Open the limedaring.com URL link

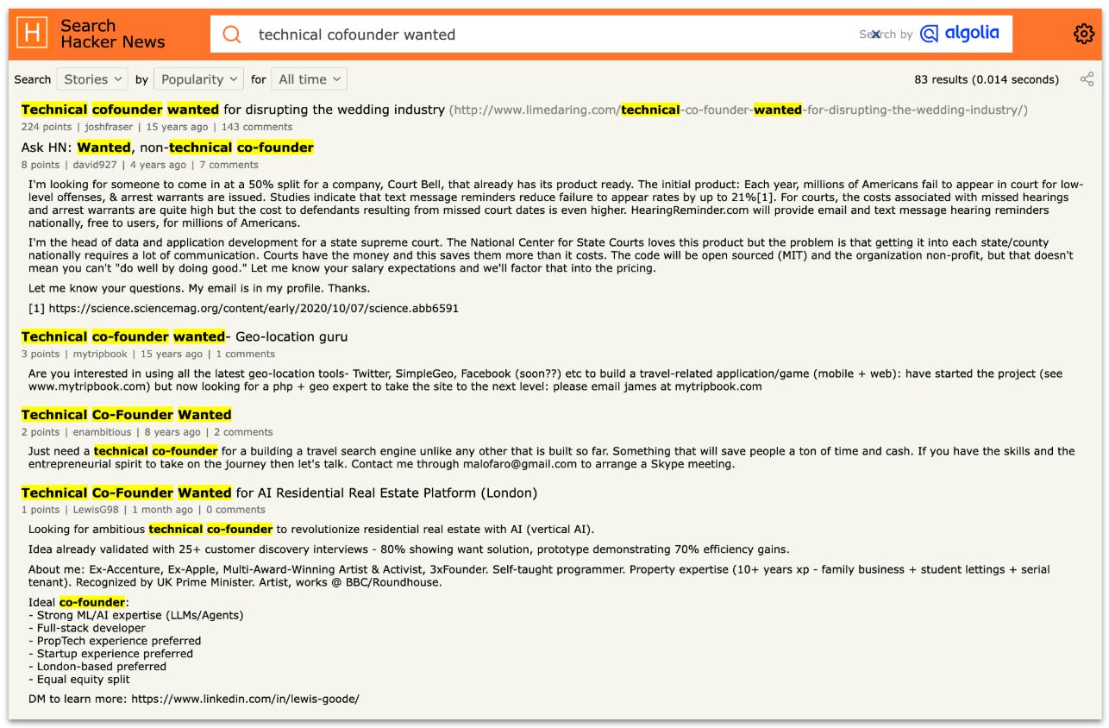738,110
